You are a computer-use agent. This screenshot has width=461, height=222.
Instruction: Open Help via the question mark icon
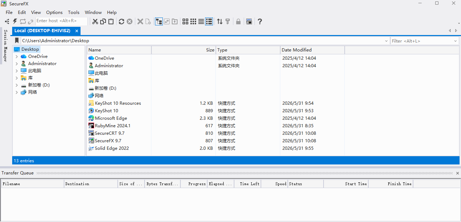pyautogui.click(x=260, y=21)
